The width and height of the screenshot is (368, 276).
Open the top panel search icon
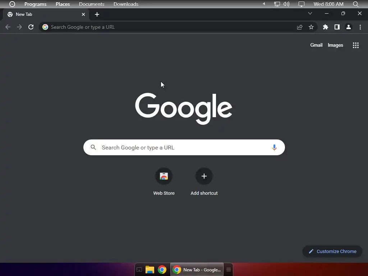pyautogui.click(x=355, y=4)
